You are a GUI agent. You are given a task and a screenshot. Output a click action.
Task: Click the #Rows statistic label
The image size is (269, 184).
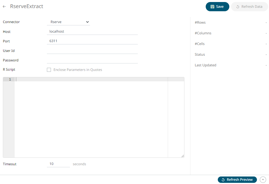(x=200, y=22)
